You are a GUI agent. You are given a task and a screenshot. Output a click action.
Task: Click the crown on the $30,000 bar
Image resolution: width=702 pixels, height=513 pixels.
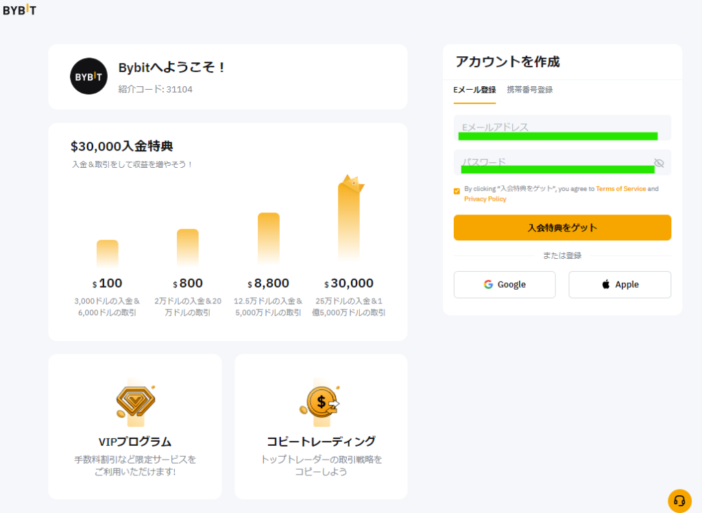[351, 184]
